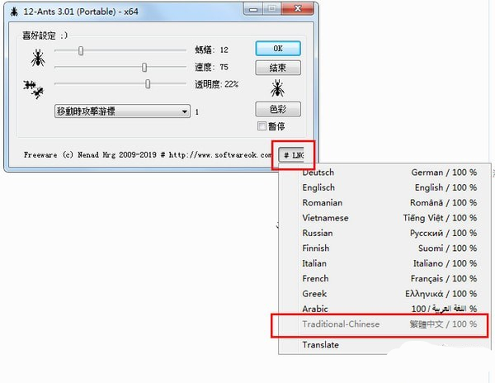Click the ant icon in the title bar
The width and height of the screenshot is (495, 383).
click(x=13, y=12)
